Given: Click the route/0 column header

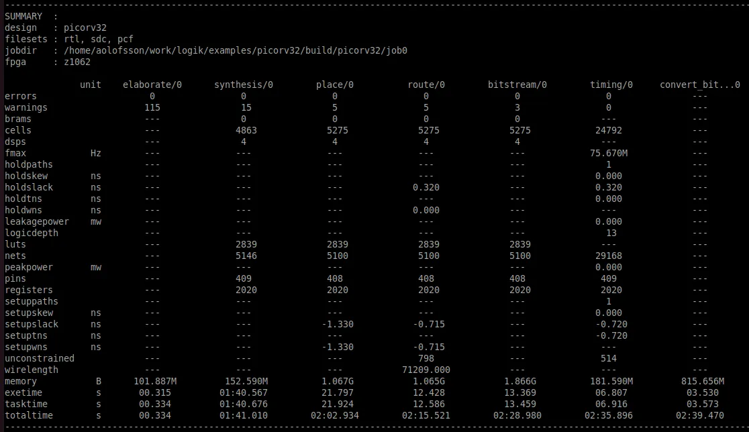Looking at the screenshot, I should click(x=426, y=85).
